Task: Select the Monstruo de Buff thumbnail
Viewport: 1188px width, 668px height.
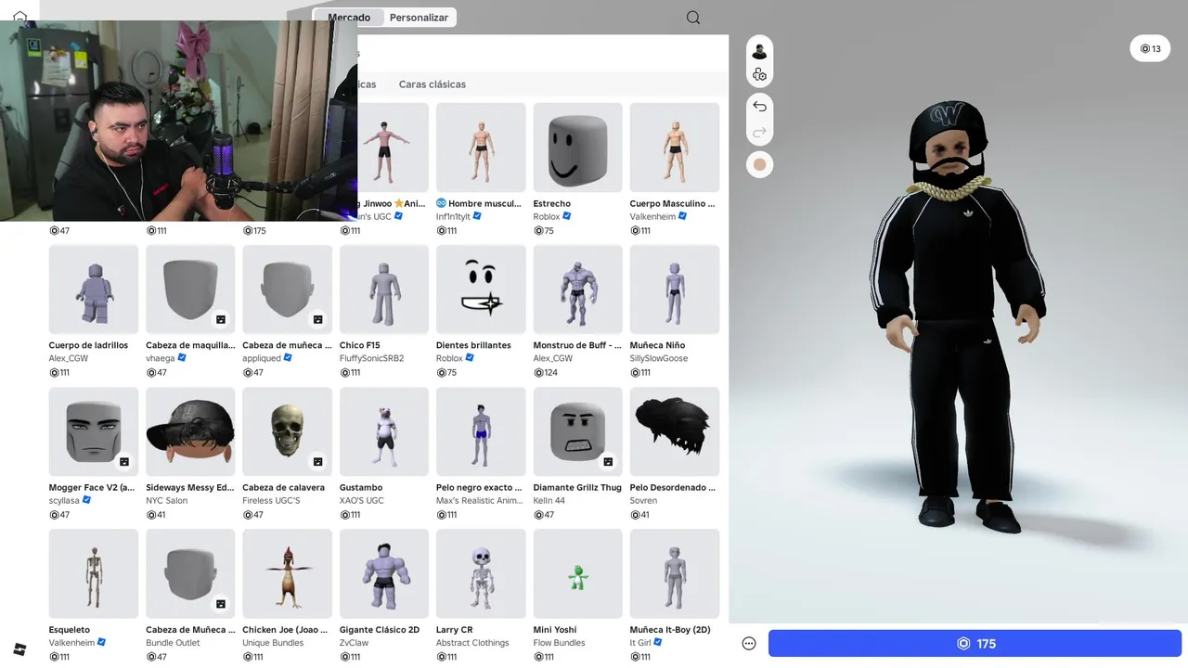Action: point(577,289)
